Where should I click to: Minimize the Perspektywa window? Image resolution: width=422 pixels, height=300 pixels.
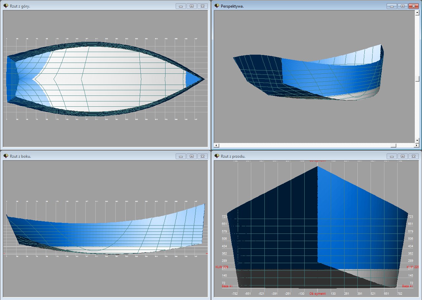tap(392, 6)
